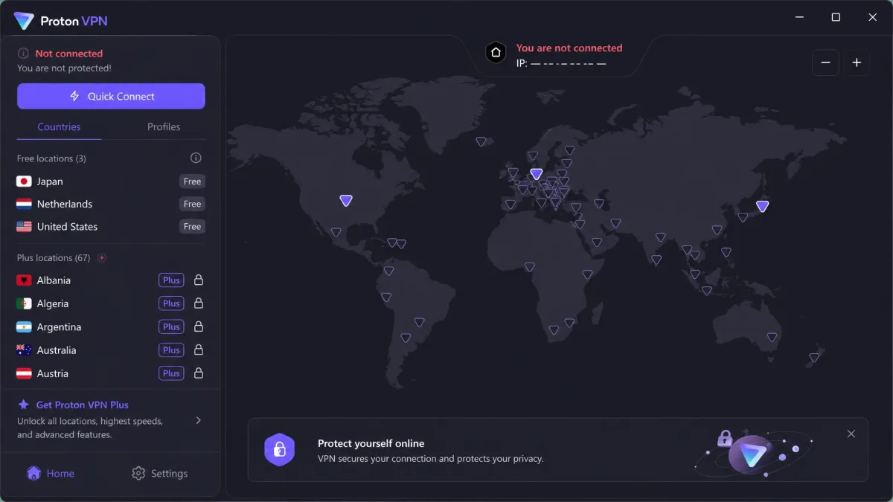Screen dimensions: 893x502
Task: Click the lock icon next to Albania
Action: click(x=199, y=280)
